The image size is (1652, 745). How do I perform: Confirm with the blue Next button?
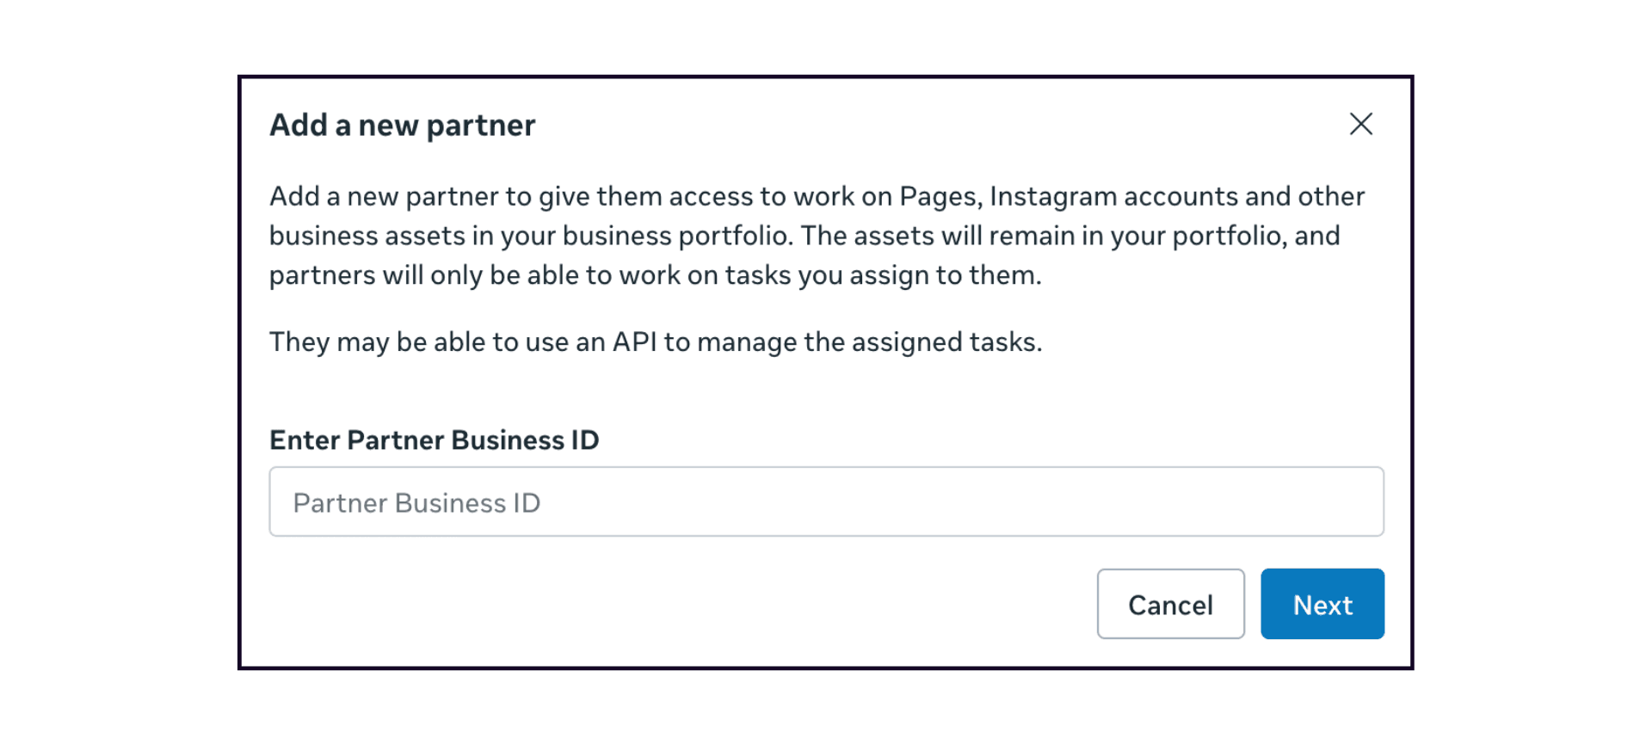point(1322,604)
